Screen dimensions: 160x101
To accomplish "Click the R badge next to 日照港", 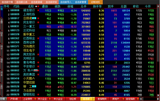I will point(34,18).
